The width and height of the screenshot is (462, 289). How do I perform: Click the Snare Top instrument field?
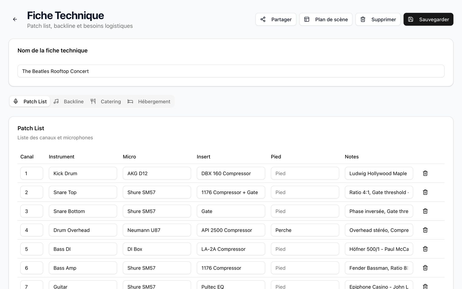point(83,192)
